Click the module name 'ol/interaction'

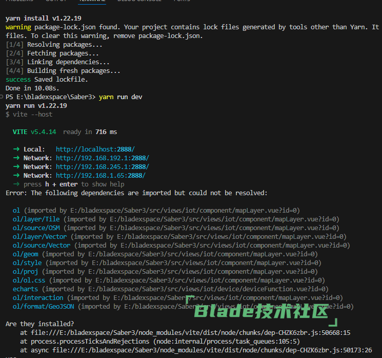pyautogui.click(x=38, y=298)
